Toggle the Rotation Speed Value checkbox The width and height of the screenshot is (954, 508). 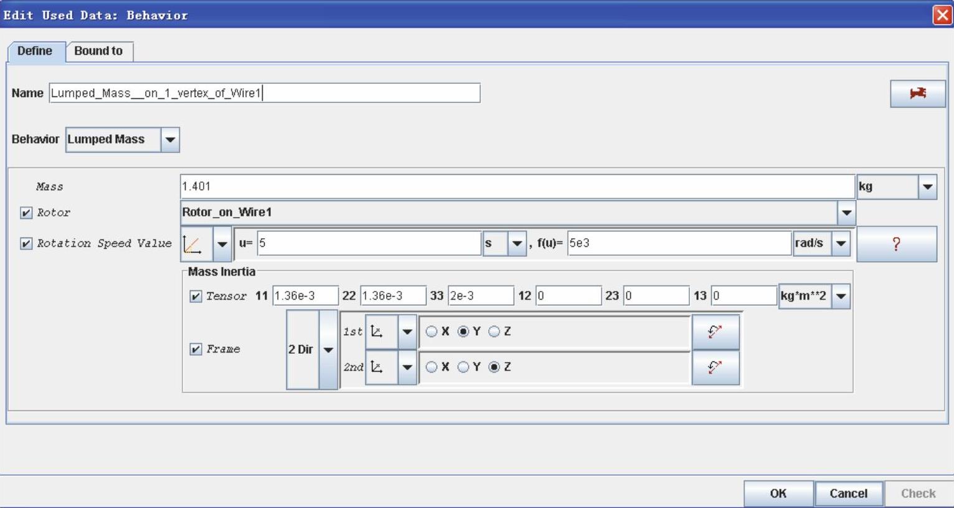tap(26, 244)
